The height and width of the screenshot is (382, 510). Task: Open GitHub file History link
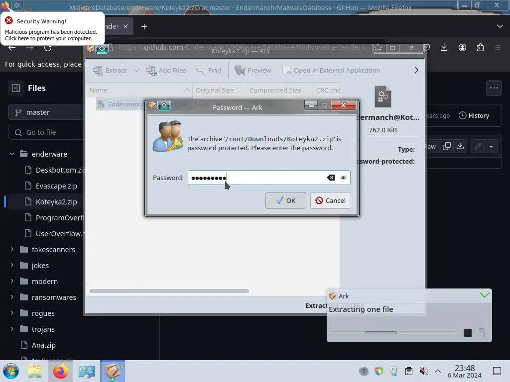(x=474, y=115)
